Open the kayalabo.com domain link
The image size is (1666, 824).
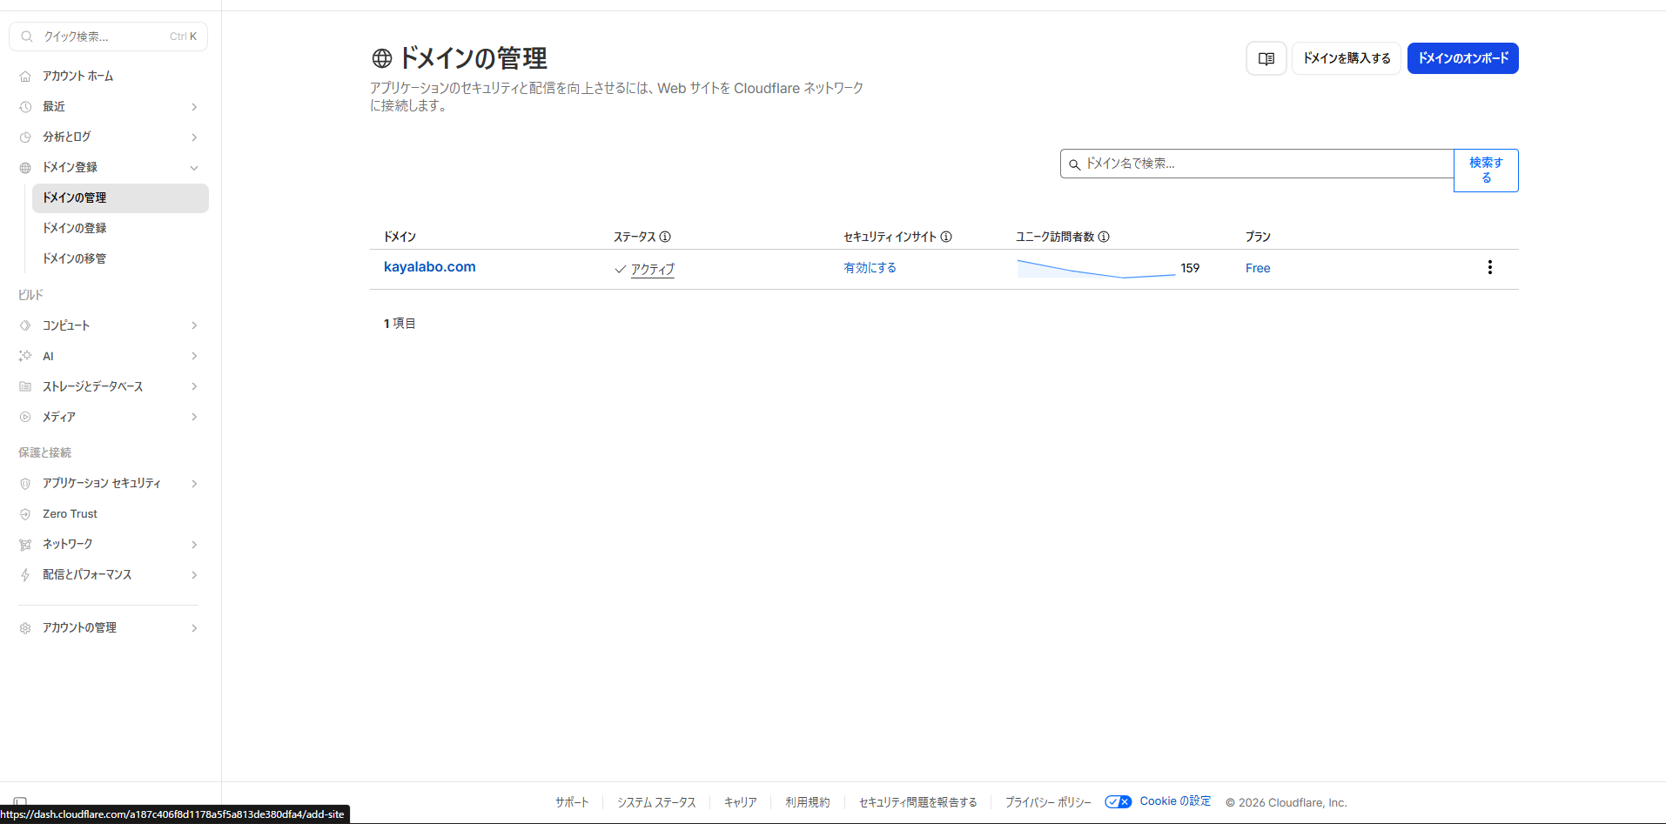430,267
